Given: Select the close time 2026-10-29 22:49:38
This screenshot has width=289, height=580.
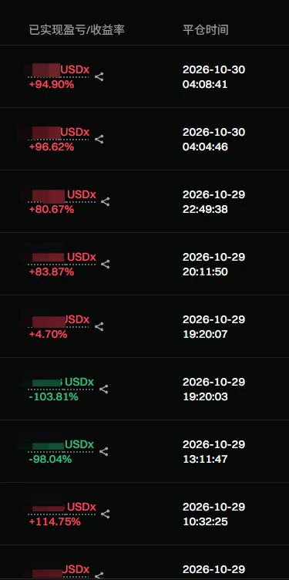Looking at the screenshot, I should [213, 202].
